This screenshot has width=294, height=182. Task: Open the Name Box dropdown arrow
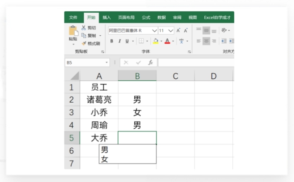(106, 62)
